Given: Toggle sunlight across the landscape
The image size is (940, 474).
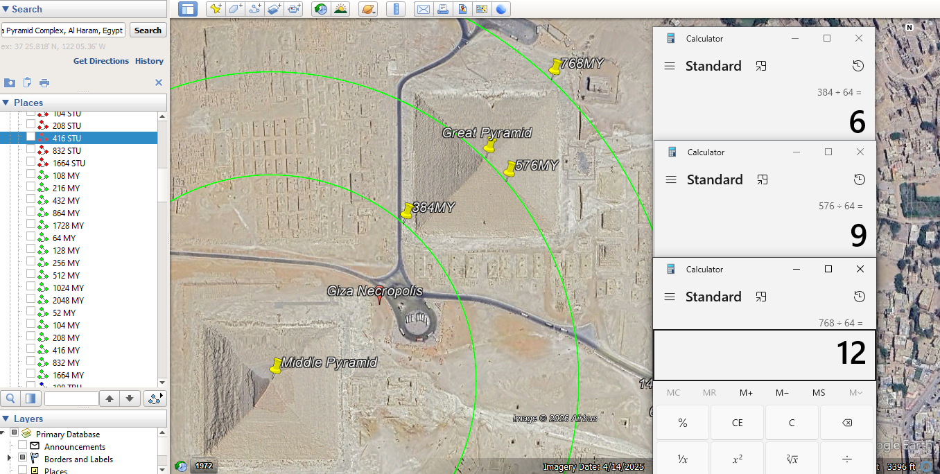Looking at the screenshot, I should point(340,9).
